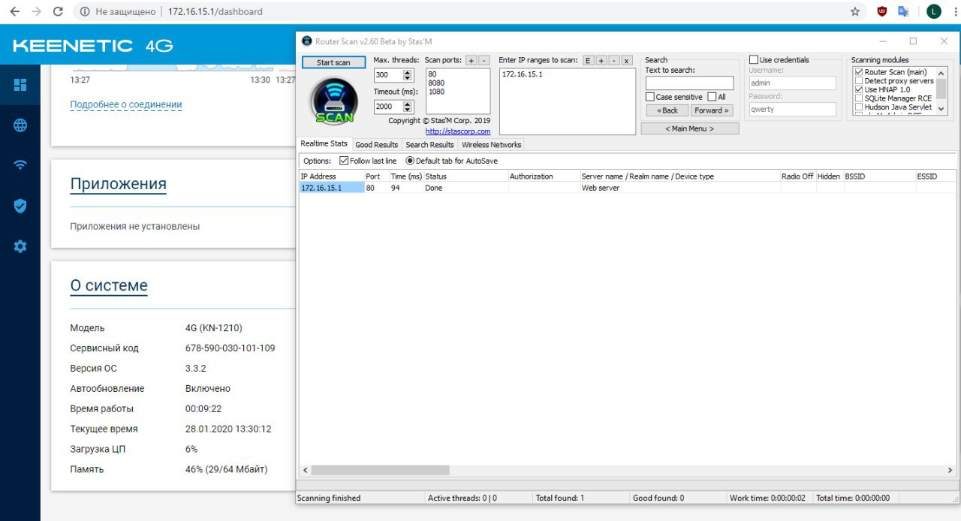Uncheck Router Scan (main) module
Image resolution: width=961 pixels, height=521 pixels.
click(859, 72)
